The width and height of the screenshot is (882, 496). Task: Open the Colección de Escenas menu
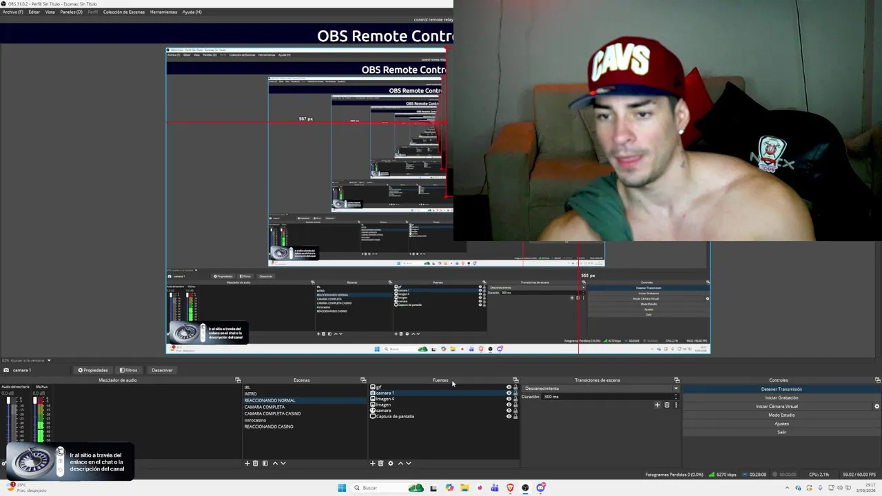(124, 12)
